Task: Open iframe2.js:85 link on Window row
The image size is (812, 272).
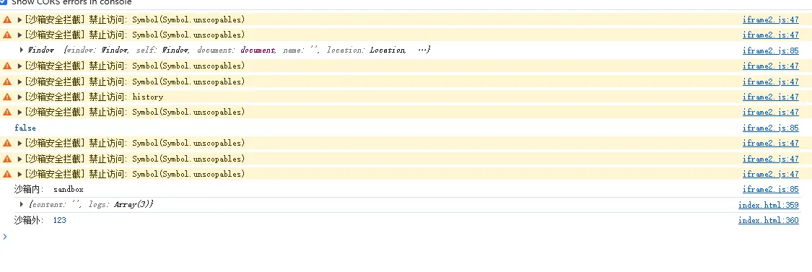Action: tap(771, 51)
